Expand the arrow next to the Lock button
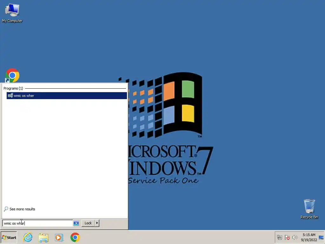 click(x=97, y=223)
